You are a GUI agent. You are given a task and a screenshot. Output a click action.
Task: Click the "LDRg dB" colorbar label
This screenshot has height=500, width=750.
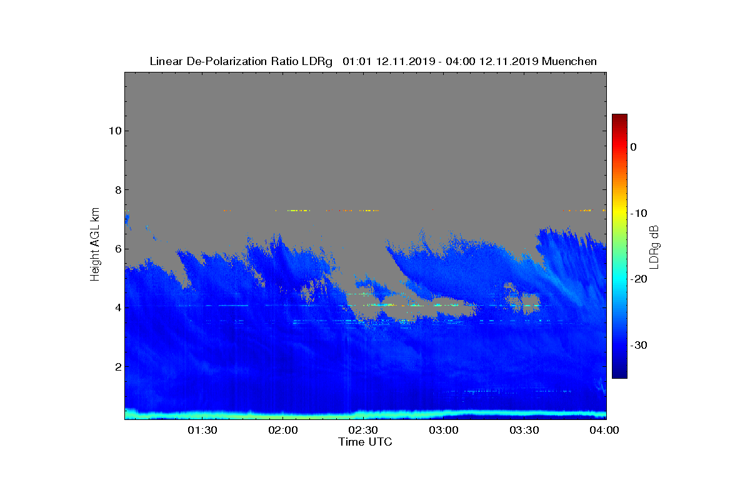pyautogui.click(x=654, y=246)
